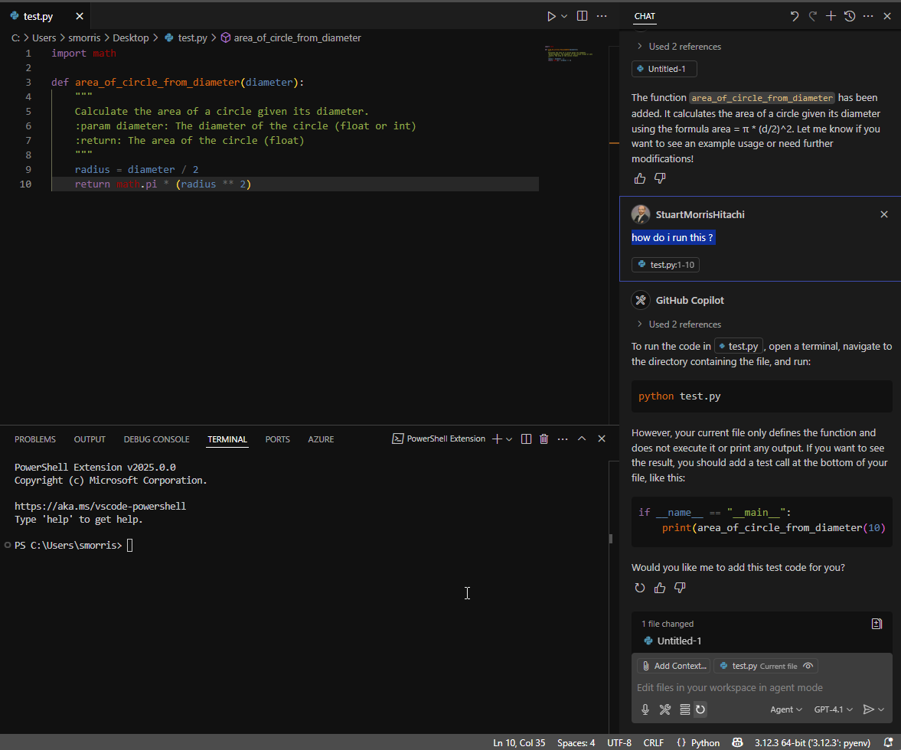901x750 pixels.
Task: Click the Add Context button in chat
Action: click(x=673, y=666)
